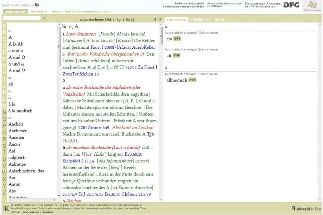Click the DFG logo
This screenshot has width=323, height=215.
pos(291,5)
